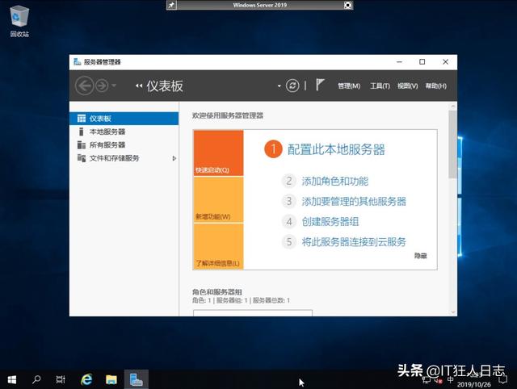517x389 pixels.
Task: Click the scrollbar up arrow in Server Manager
Action: pyautogui.click(x=453, y=106)
